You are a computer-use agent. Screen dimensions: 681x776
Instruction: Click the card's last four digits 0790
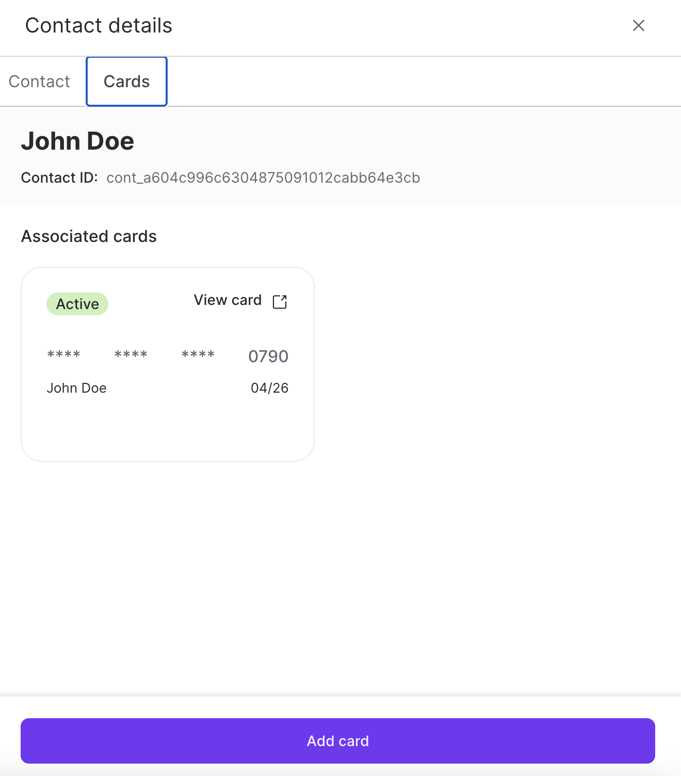[268, 357]
